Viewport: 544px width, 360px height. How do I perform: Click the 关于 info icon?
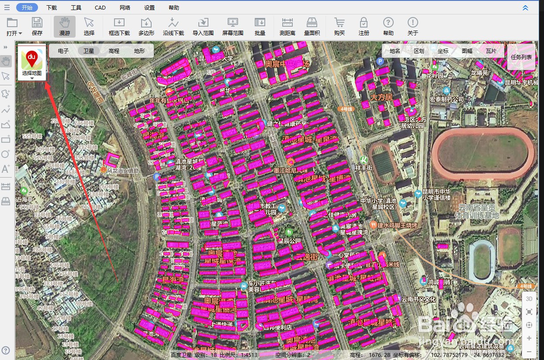point(413,27)
